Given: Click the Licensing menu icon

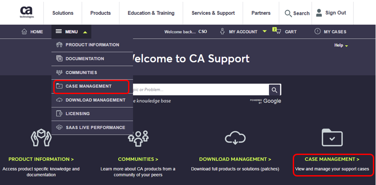Looking at the screenshot, I should (x=59, y=113).
